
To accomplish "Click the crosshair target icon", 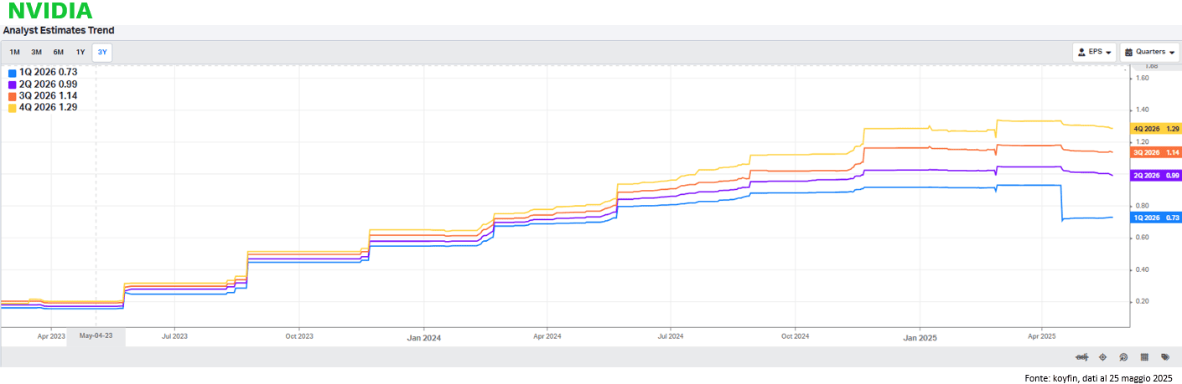I will coord(1102,357).
